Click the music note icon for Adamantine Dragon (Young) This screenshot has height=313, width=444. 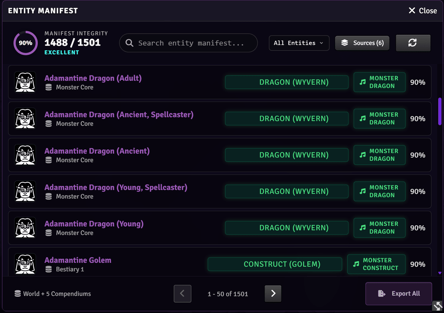click(363, 228)
